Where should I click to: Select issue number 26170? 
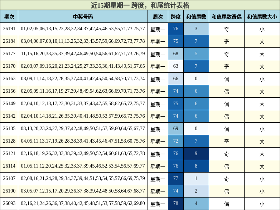pyautogui.click(x=9, y=66)
